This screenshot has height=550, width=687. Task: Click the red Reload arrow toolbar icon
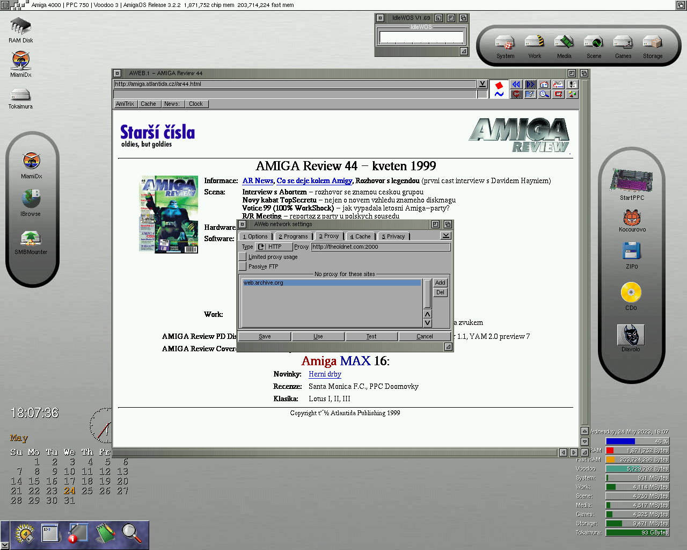[x=558, y=94]
